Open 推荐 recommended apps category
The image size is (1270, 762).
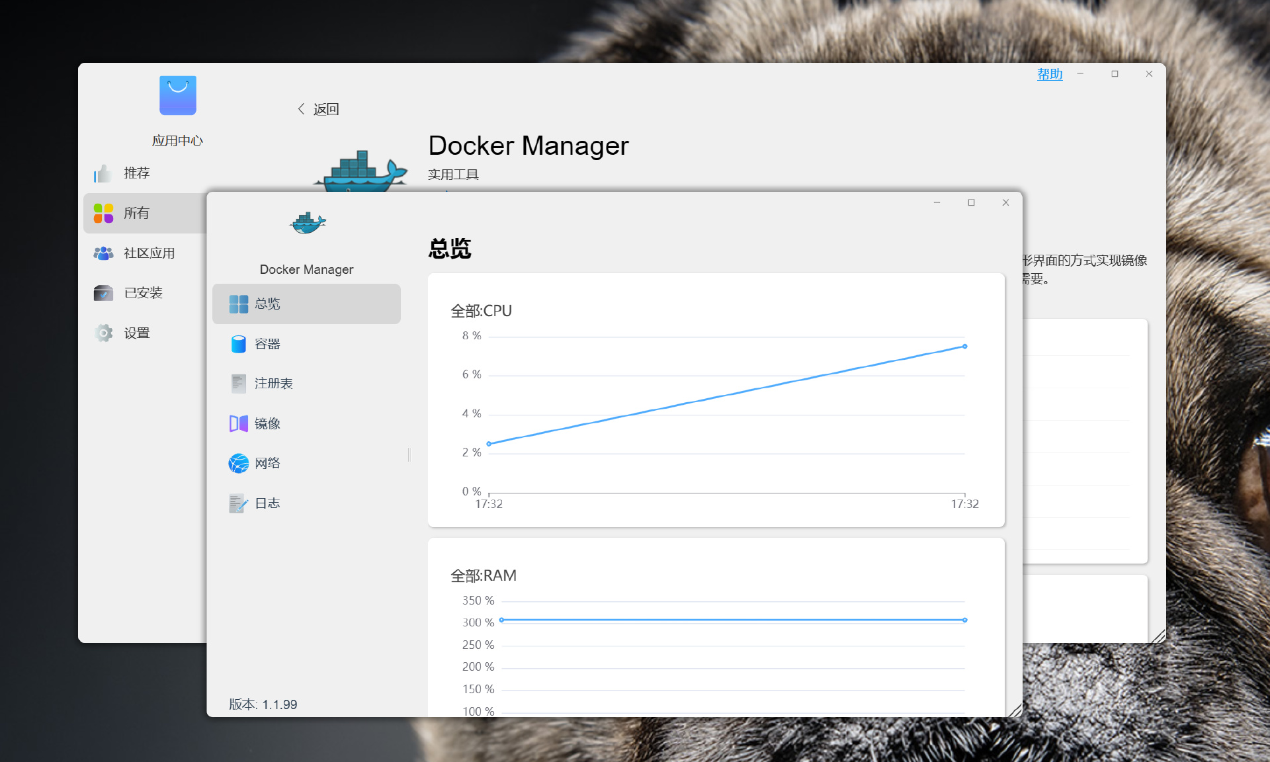136,173
